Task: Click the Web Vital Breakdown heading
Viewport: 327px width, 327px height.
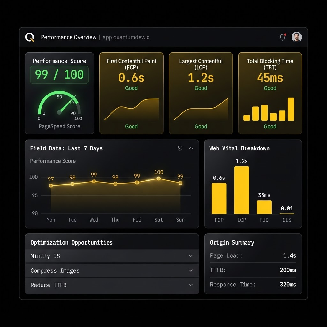Action: [240, 148]
